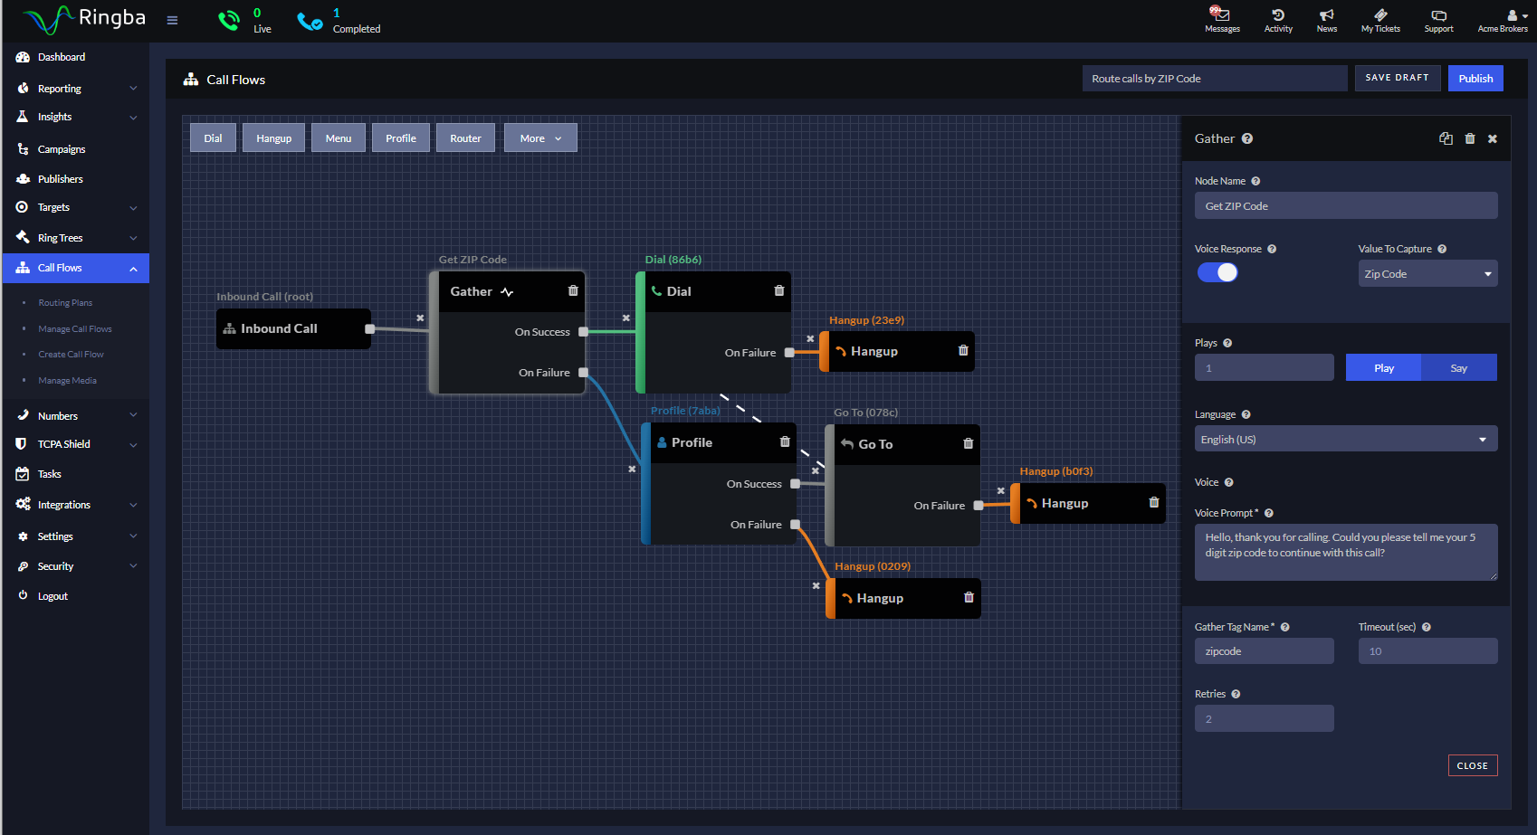This screenshot has width=1537, height=835.
Task: Click help icon beside Node Name
Action: [1255, 181]
